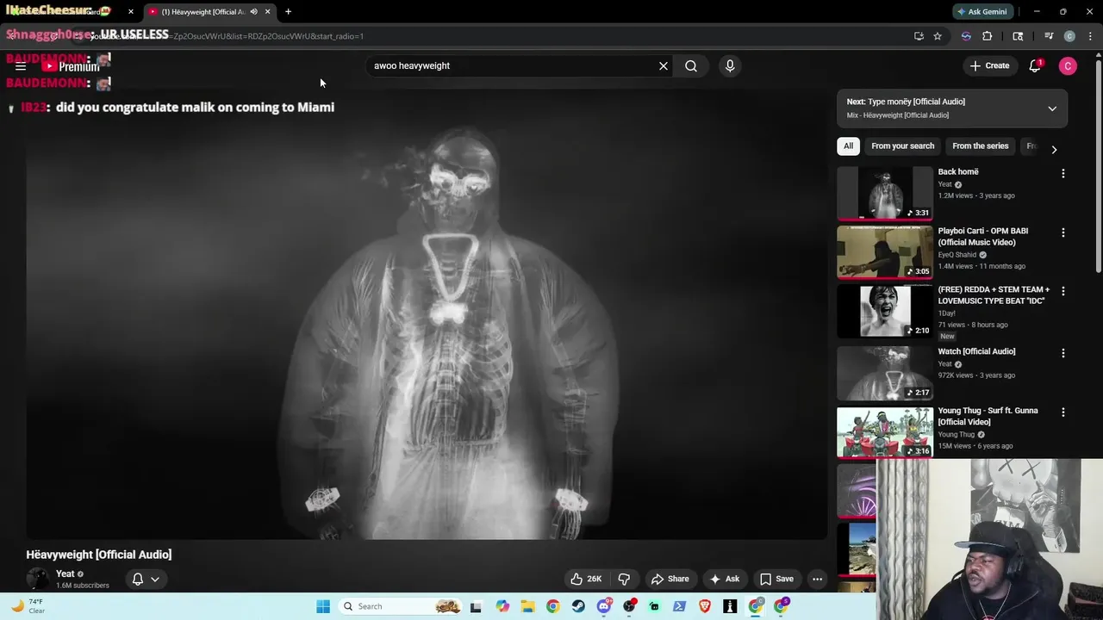Open Yeat channel avatar
Viewport: 1103px width, 620px height.
click(x=38, y=579)
